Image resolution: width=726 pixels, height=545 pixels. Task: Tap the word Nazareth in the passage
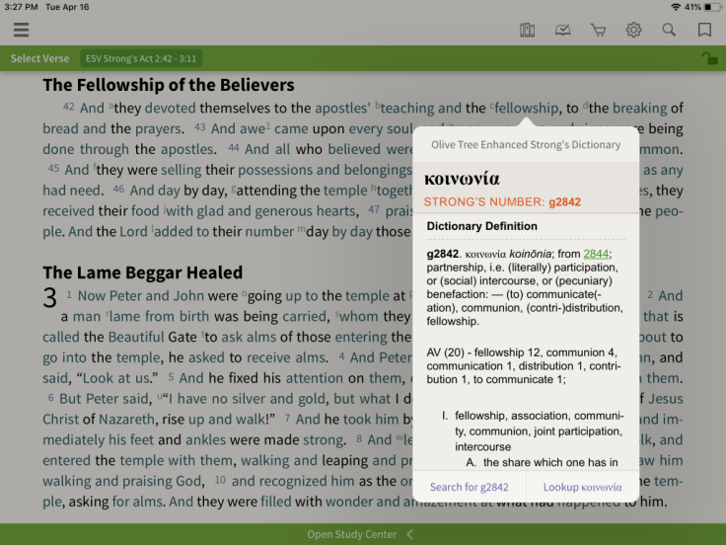[x=125, y=420]
